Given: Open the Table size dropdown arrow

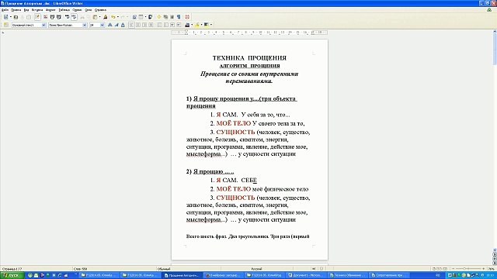Looking at the screenshot, I should click(x=145, y=17).
